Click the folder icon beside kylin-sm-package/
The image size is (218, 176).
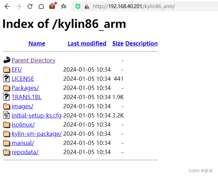[7, 134]
